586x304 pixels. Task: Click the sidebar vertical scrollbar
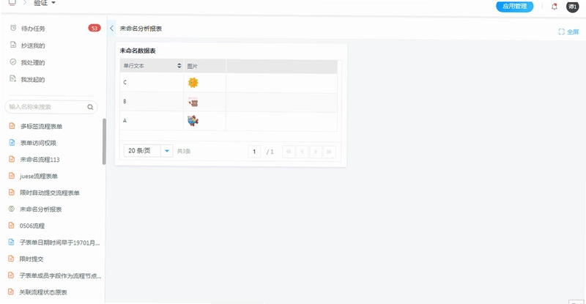coord(104,141)
